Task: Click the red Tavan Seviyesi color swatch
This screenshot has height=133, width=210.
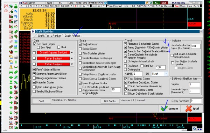Action: 54,58
